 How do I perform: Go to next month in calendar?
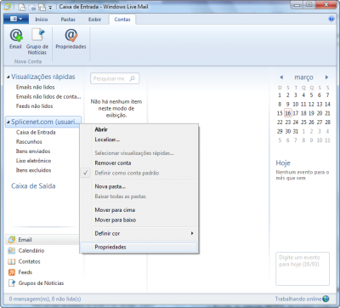click(x=326, y=77)
